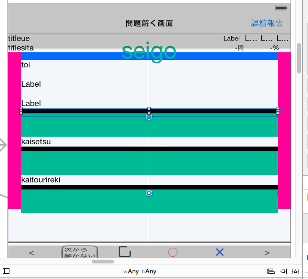The image size is (308, 279).
Task: Select the small Label next to titleue row
Action: click(x=231, y=38)
